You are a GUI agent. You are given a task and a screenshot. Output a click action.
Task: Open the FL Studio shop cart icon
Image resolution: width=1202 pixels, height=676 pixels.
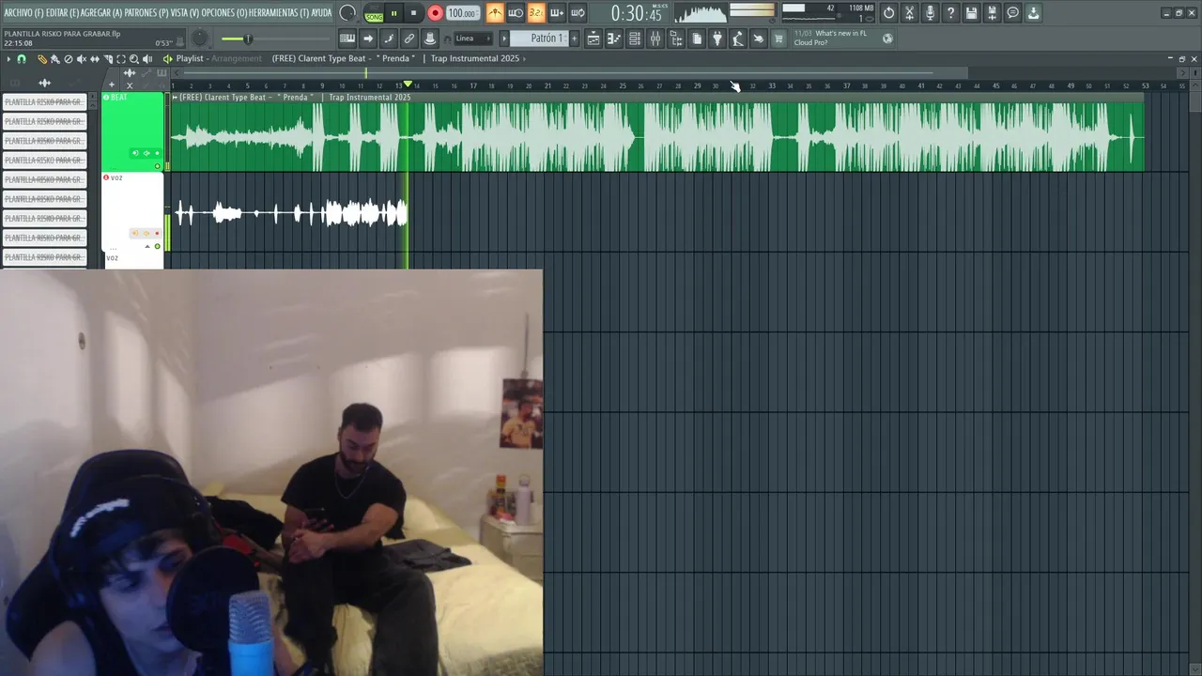[x=778, y=38]
